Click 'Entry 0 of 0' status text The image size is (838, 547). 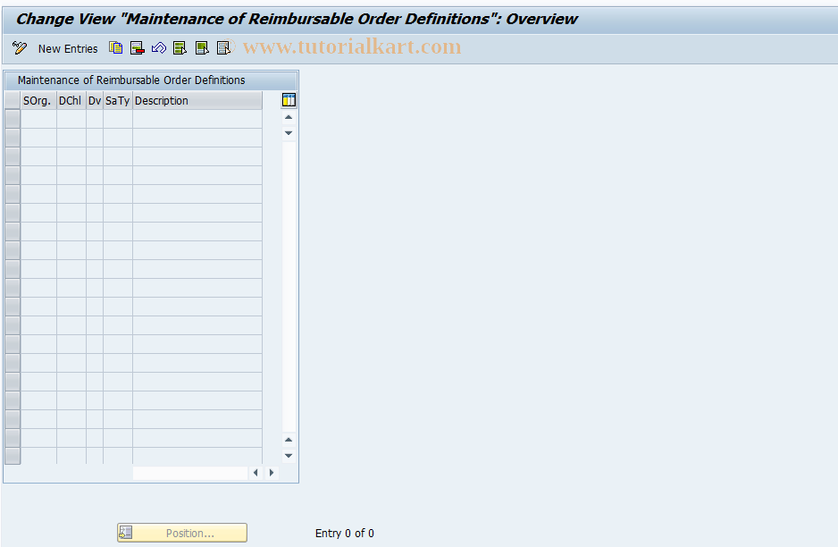tap(345, 533)
